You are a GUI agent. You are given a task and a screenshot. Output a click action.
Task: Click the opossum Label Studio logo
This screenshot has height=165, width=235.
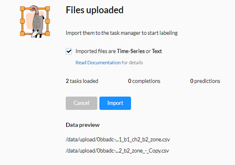pos(35,22)
